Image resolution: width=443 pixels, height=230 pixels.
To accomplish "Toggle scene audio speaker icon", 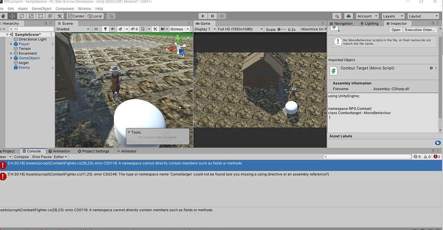I will (113, 29).
